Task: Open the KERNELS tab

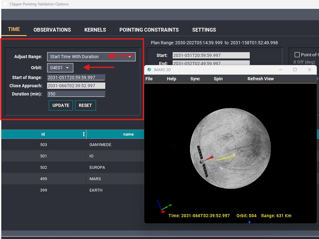Action: (95, 30)
